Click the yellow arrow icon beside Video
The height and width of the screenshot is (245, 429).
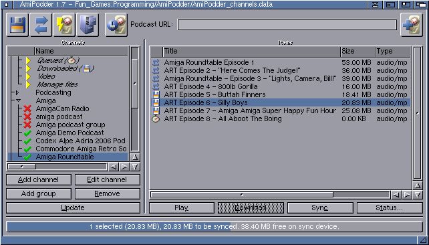pos(28,77)
